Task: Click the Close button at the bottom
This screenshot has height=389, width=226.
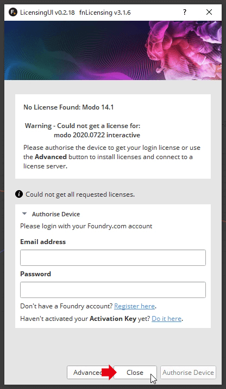Action: (135, 372)
